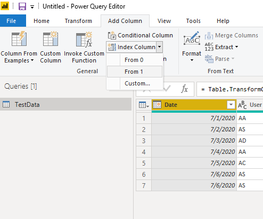The width and height of the screenshot is (263, 219).
Task: Click the Power BI logo icon
Action: [x=5, y=6]
